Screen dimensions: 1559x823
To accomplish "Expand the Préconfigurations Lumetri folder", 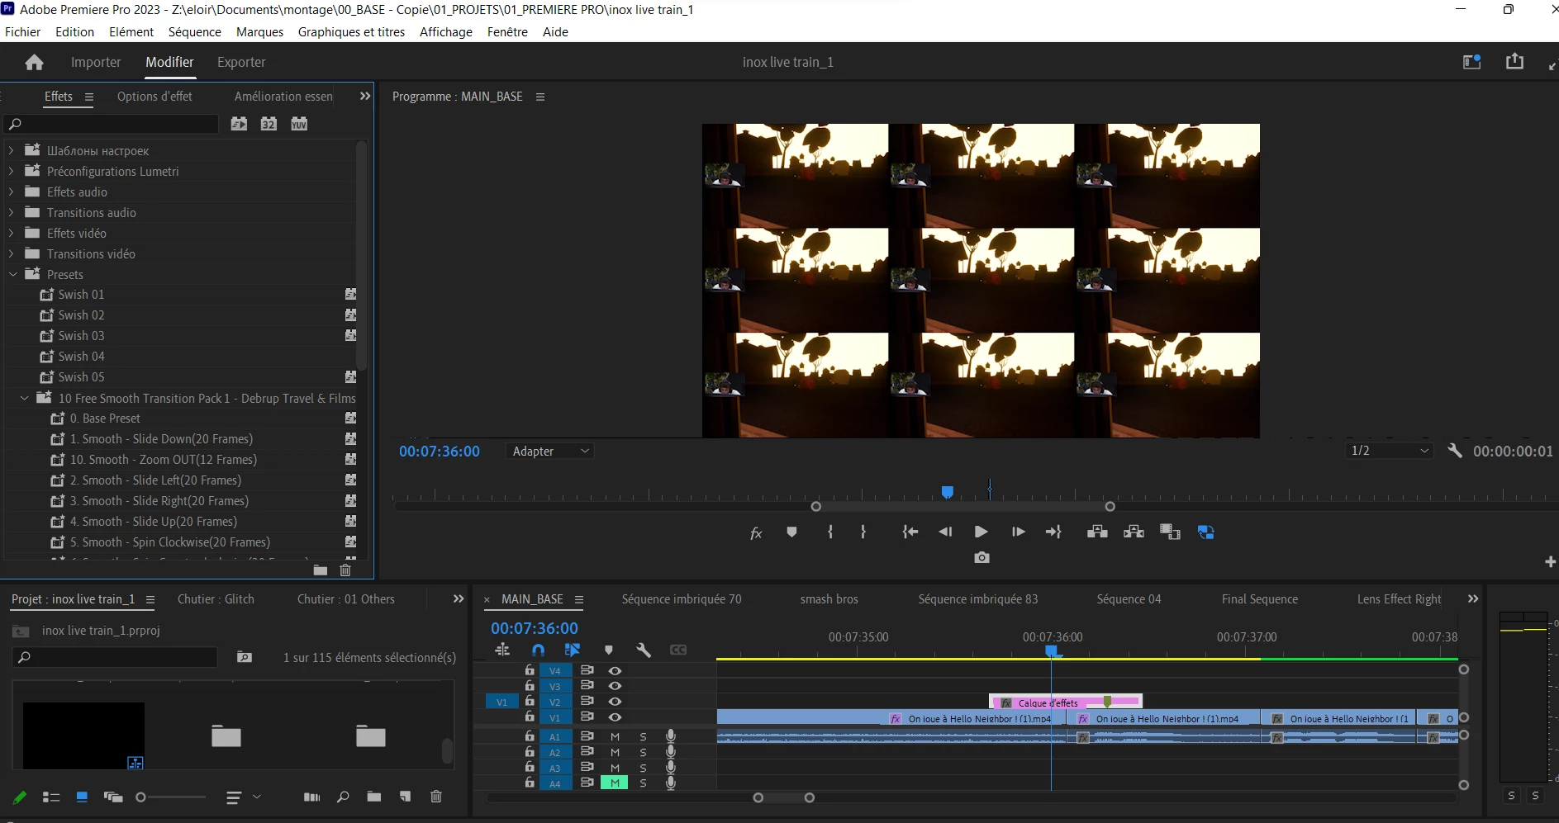I will pyautogui.click(x=12, y=171).
